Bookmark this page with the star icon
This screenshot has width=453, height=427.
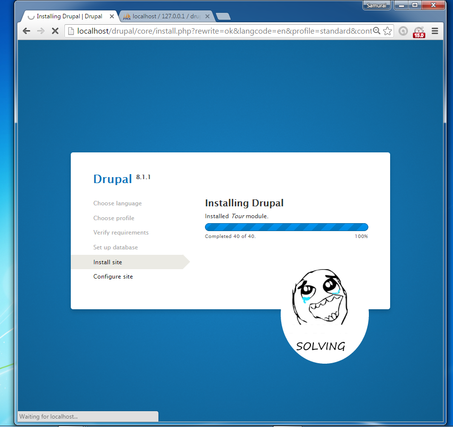[x=388, y=31]
